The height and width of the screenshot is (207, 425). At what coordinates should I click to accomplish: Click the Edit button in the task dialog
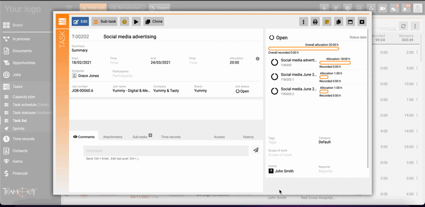[x=80, y=22]
